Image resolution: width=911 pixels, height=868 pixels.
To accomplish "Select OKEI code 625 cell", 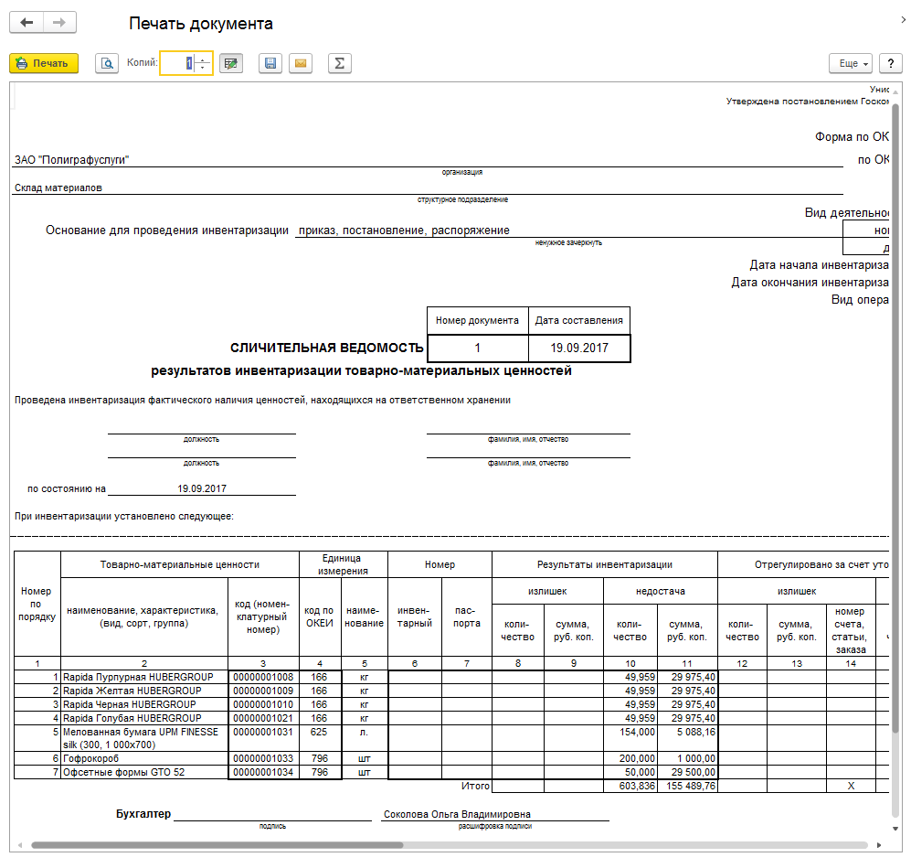I will click(320, 738).
